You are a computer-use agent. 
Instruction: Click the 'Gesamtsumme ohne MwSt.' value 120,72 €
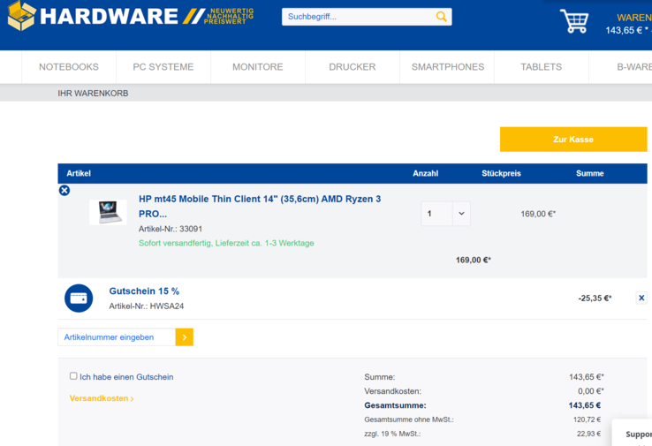coord(587,420)
